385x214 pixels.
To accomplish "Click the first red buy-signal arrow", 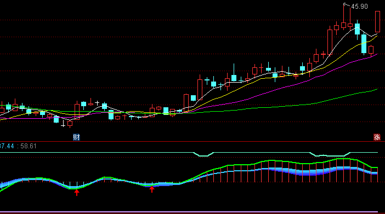I will click(77, 192).
